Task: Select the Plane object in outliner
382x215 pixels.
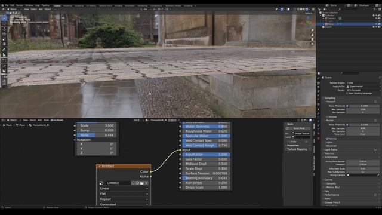Action: coord(331,24)
